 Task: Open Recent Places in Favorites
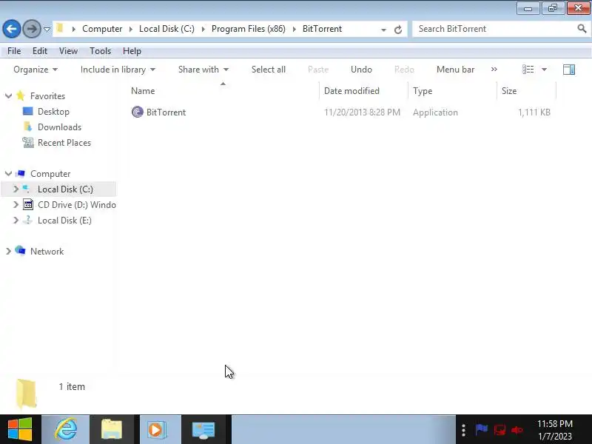[64, 143]
